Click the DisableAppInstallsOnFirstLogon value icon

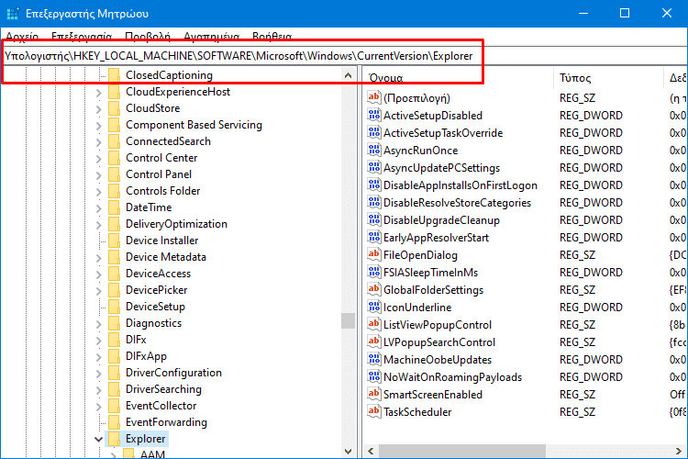point(374,185)
